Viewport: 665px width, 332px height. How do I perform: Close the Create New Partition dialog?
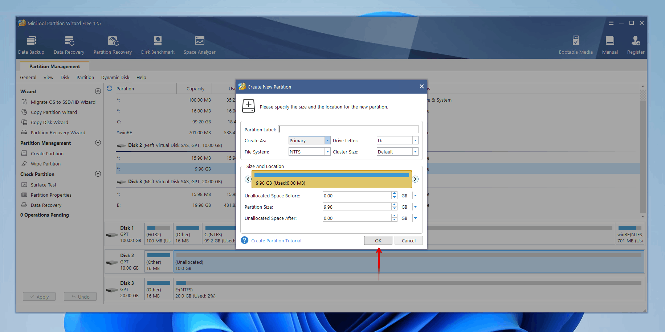[421, 86]
